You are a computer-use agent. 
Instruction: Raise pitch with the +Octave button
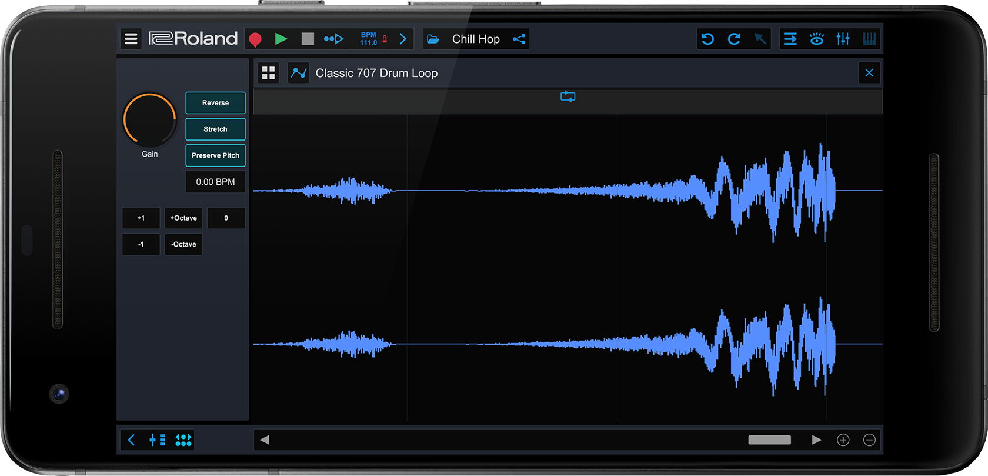pos(183,218)
